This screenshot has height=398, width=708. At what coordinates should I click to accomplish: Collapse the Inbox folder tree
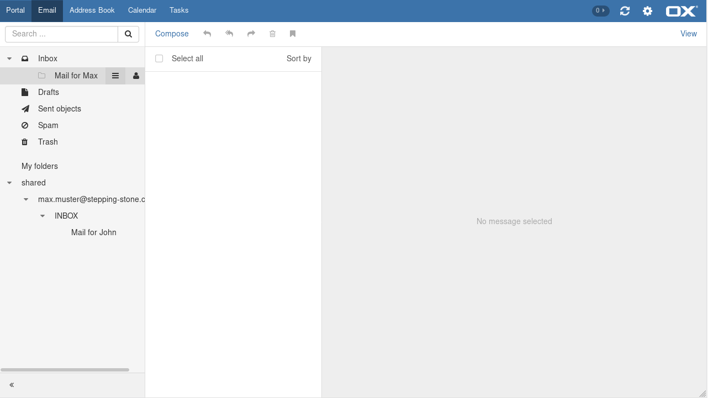[9, 59]
